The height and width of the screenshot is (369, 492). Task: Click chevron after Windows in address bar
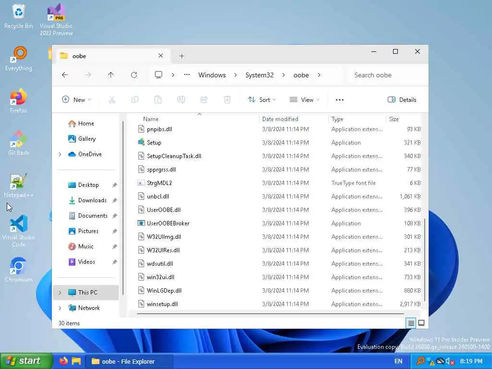point(235,75)
